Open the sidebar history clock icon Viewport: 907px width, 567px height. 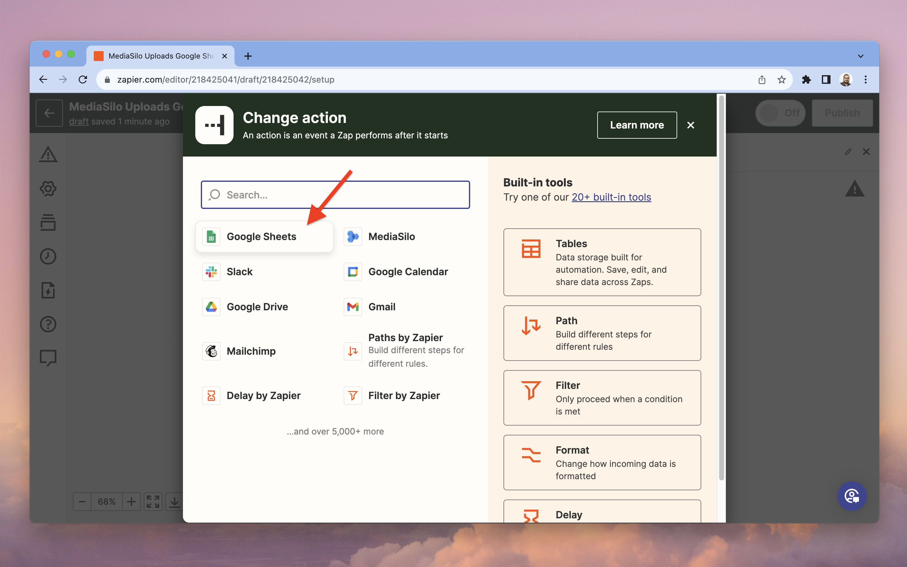pos(48,256)
